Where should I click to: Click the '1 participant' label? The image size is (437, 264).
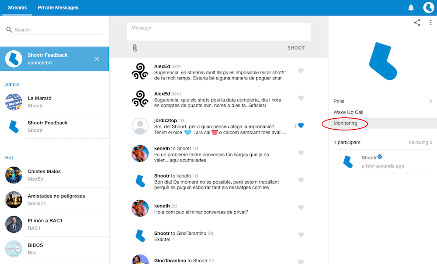point(347,142)
